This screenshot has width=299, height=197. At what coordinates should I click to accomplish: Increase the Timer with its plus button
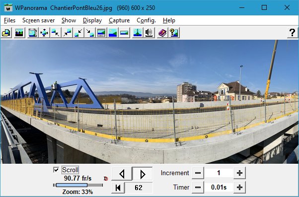(239, 187)
